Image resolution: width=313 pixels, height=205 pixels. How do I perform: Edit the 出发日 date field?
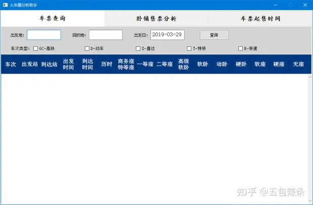click(168, 35)
